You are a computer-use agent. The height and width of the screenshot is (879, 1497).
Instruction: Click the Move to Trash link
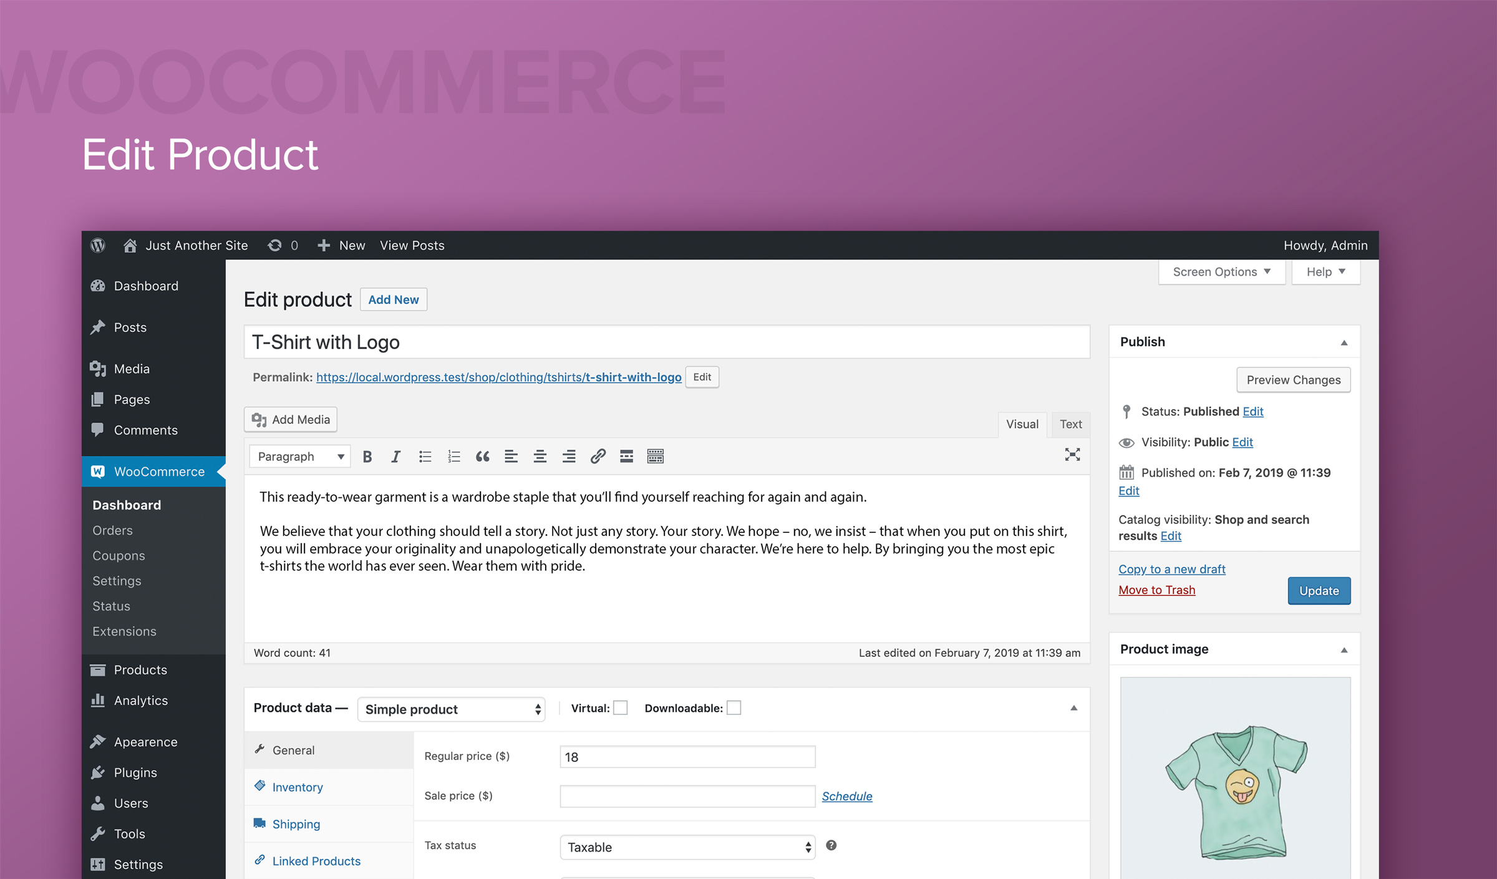1156,590
